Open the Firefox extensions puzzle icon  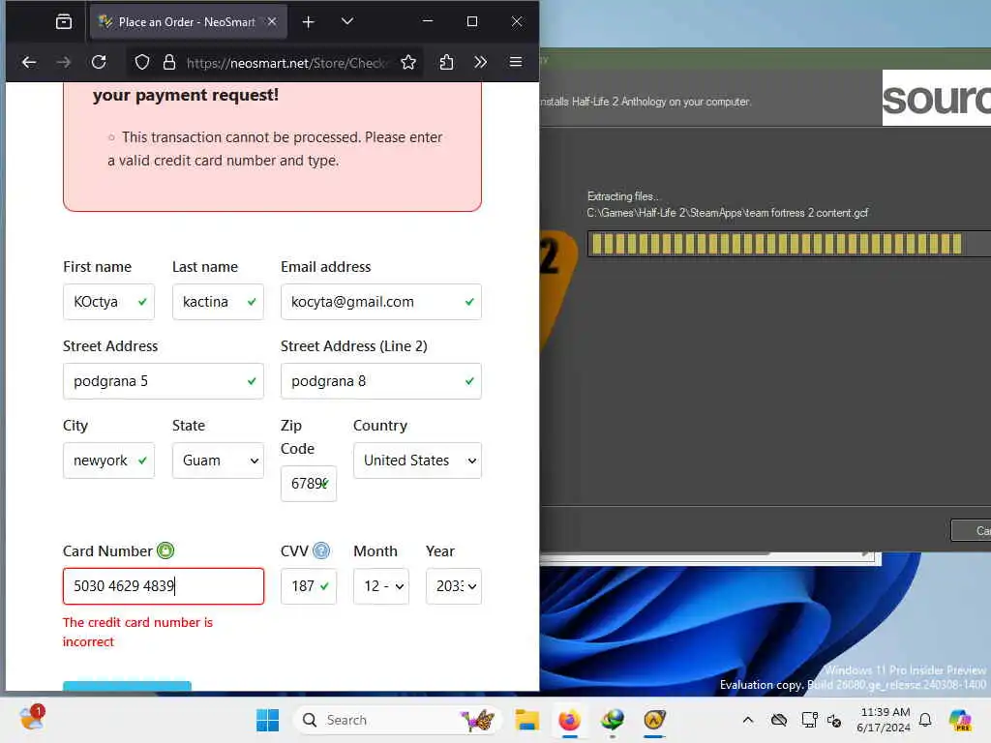446,62
